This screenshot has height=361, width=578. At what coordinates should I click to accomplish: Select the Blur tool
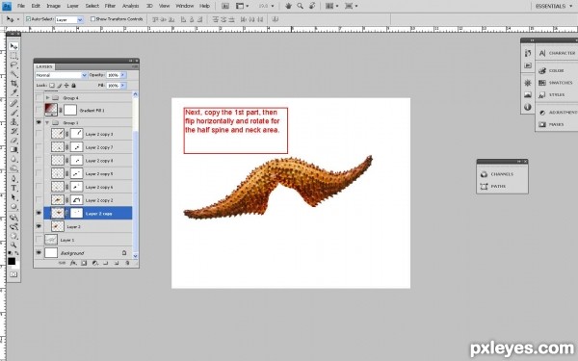tap(13, 159)
